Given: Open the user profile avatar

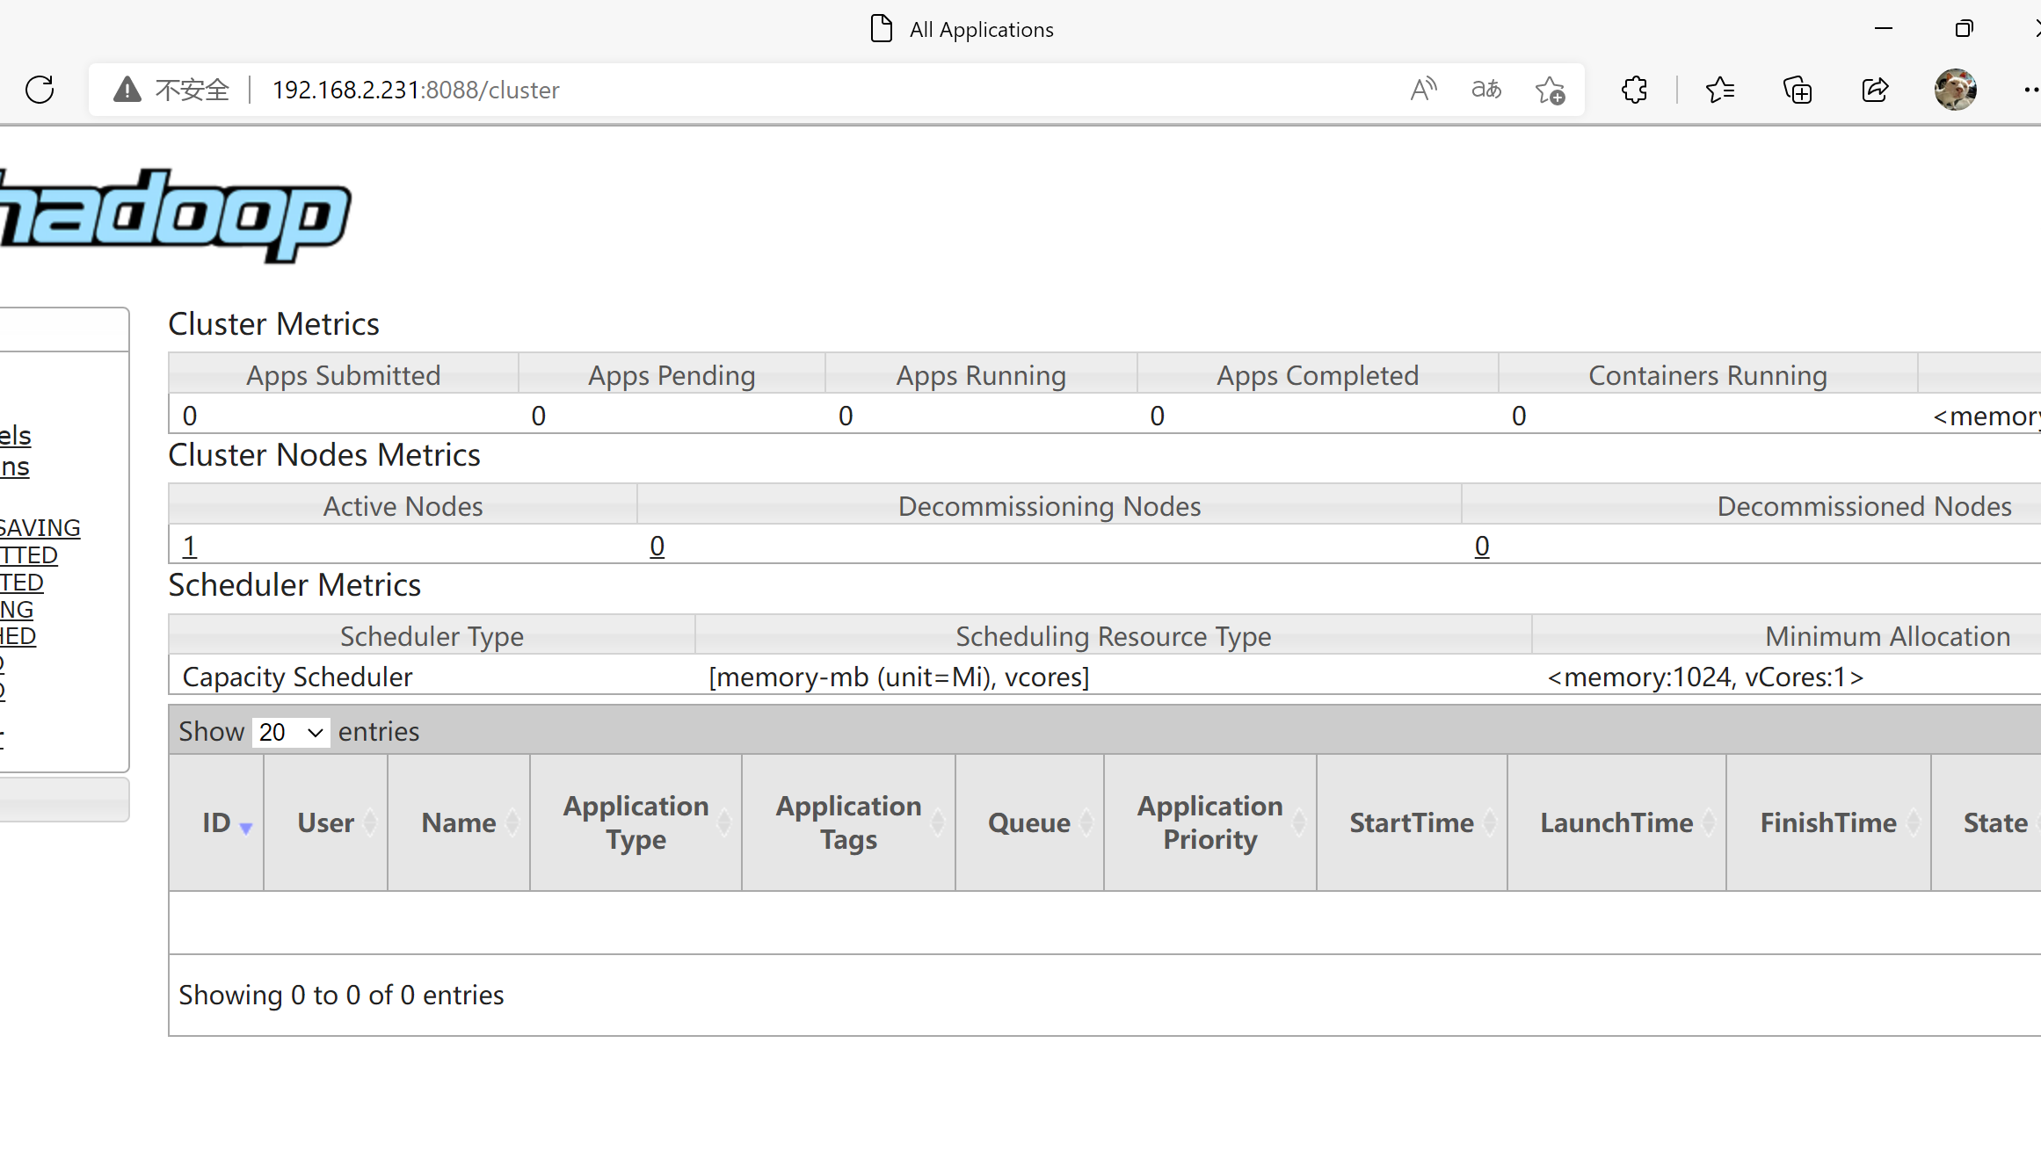Looking at the screenshot, I should tap(1955, 90).
